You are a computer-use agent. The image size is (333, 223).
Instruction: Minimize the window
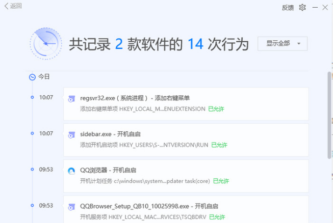tap(315, 8)
